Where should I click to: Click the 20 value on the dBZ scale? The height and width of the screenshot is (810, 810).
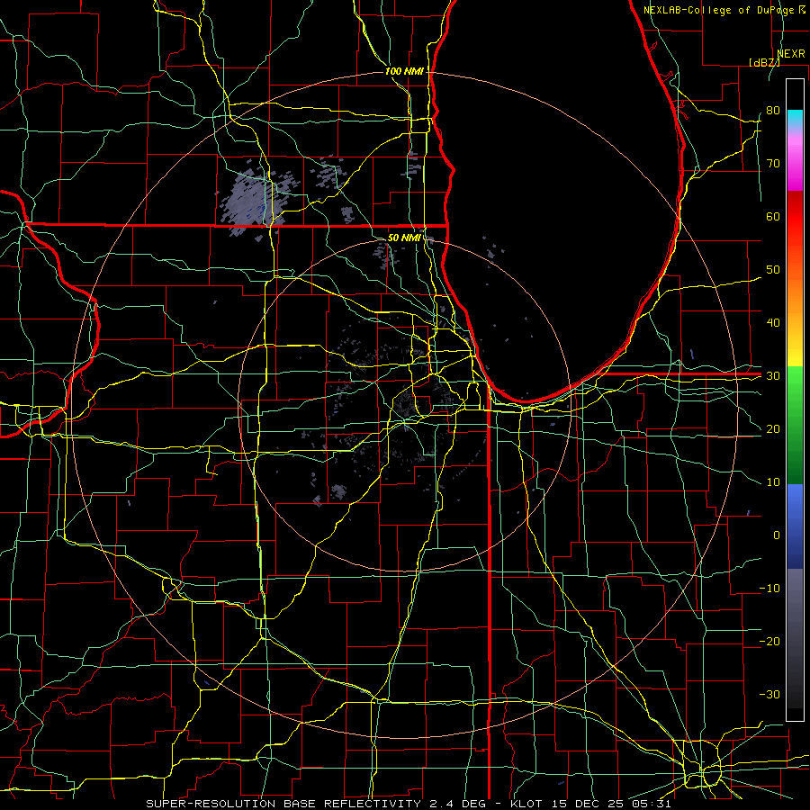pos(773,429)
